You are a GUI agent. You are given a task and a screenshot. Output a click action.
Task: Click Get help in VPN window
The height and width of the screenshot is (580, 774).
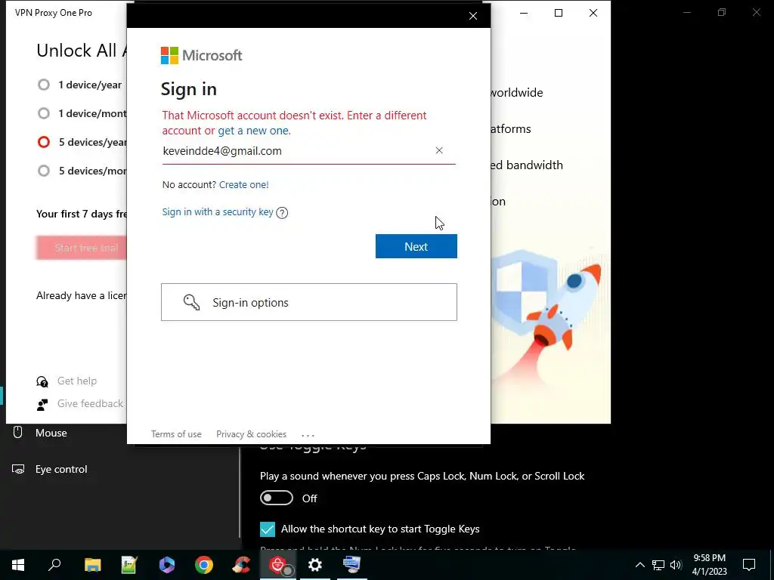[77, 381]
